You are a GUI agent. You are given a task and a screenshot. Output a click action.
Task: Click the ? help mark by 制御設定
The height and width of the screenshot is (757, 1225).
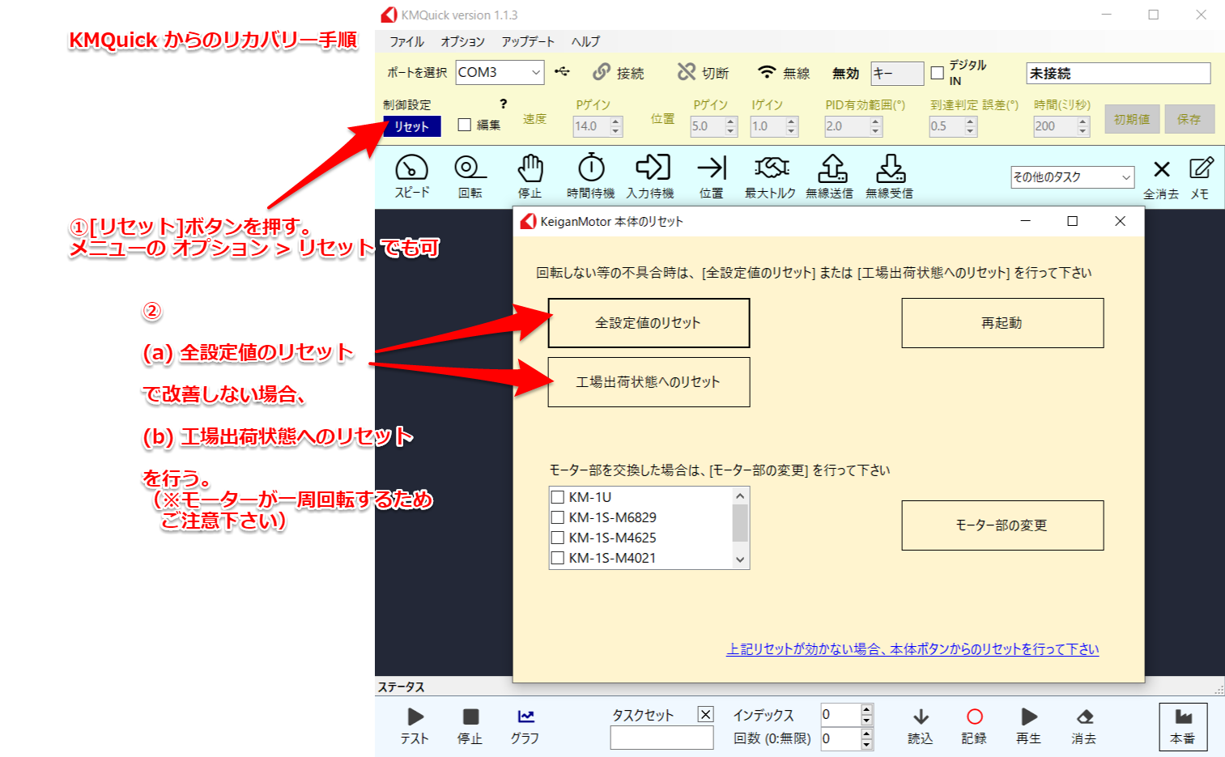(x=504, y=104)
